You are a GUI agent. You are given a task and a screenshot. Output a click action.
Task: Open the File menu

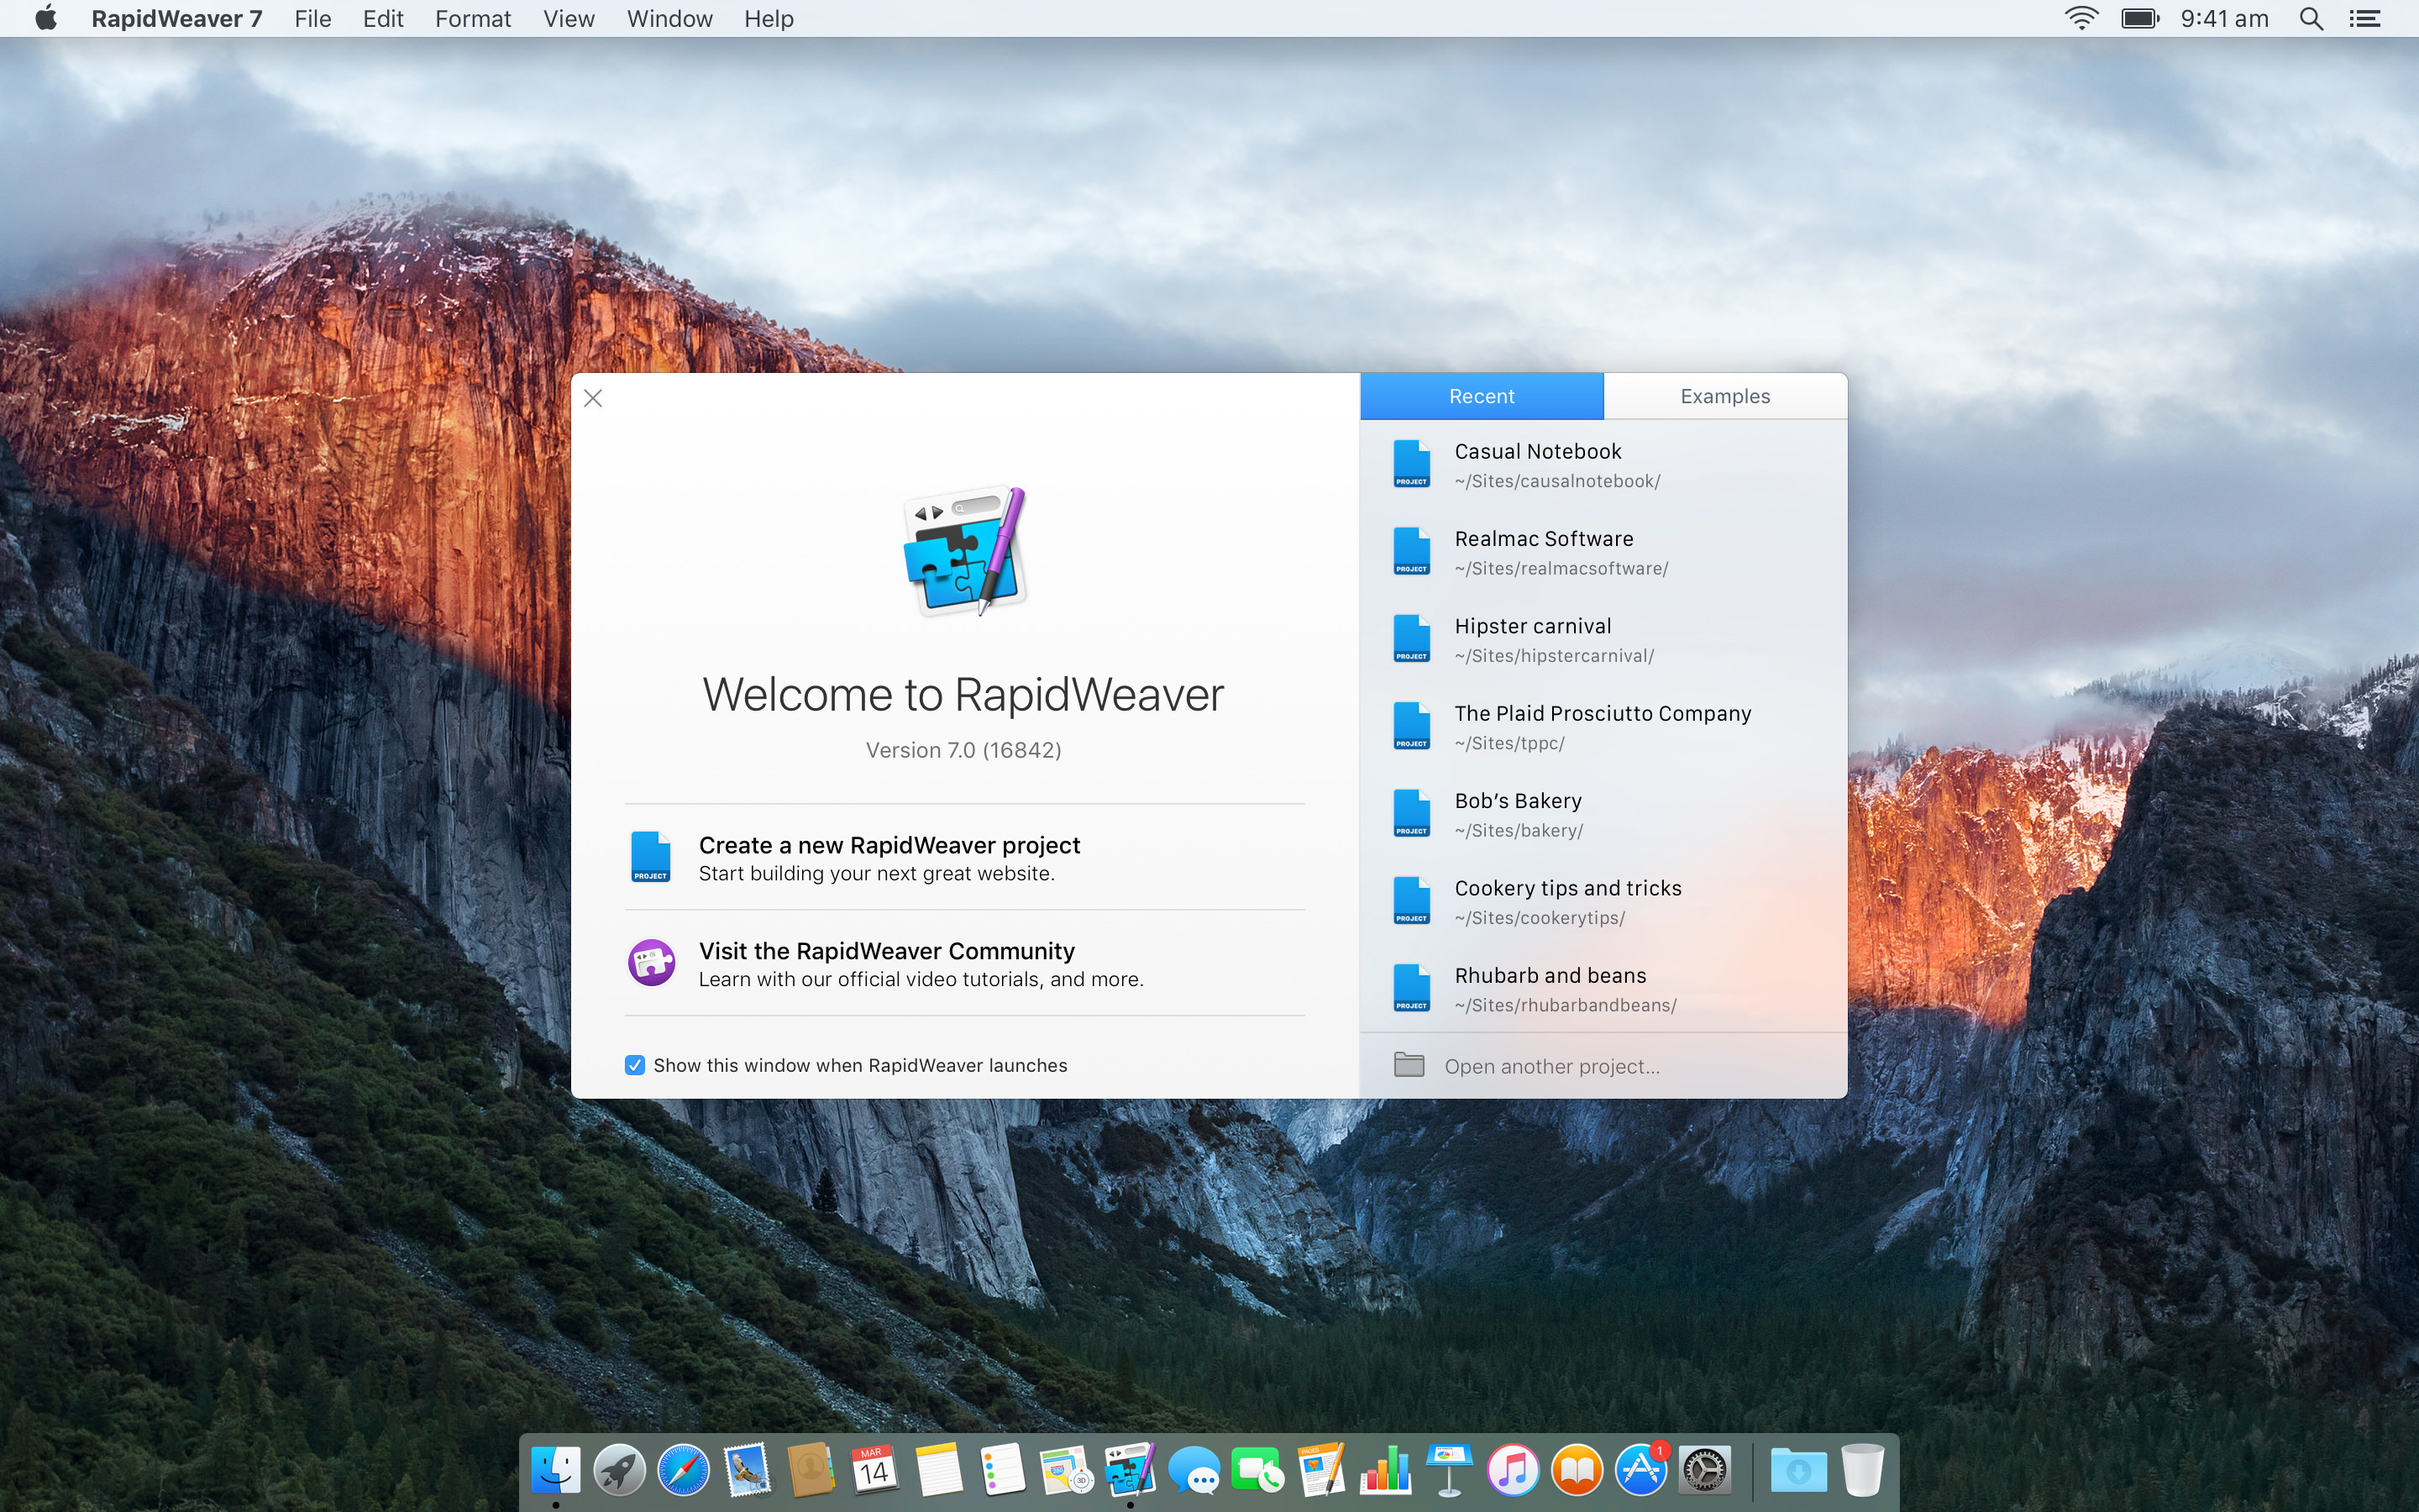click(312, 19)
